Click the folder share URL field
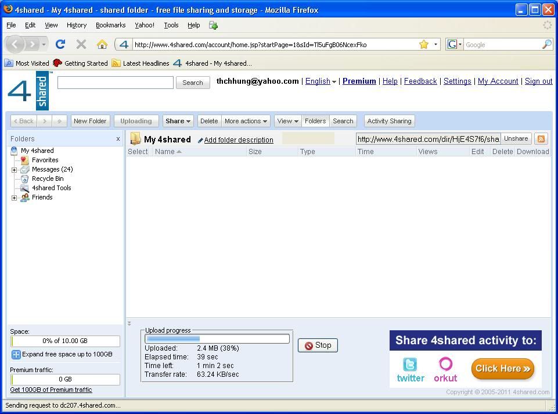 tap(428, 139)
